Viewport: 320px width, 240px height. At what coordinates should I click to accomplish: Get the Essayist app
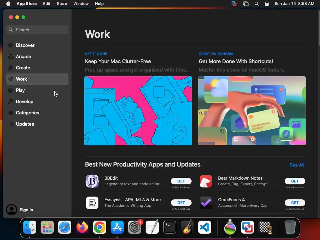point(181,202)
